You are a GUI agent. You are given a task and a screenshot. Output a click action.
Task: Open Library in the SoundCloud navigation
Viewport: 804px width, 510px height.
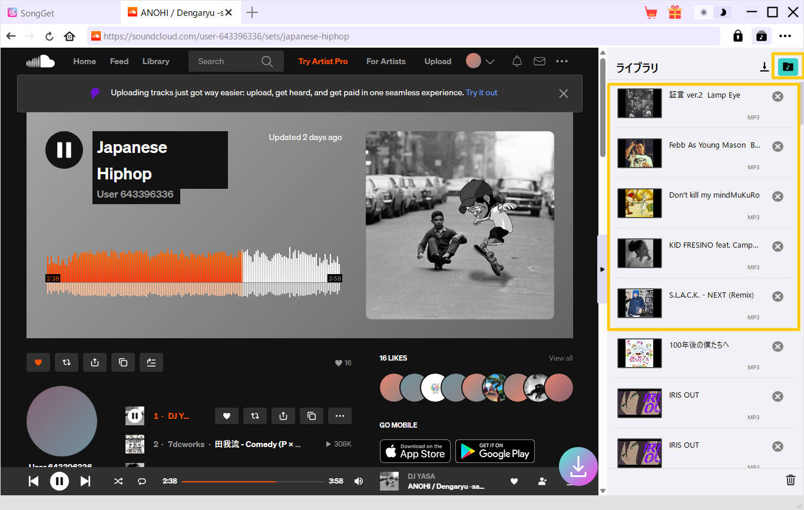click(x=155, y=61)
